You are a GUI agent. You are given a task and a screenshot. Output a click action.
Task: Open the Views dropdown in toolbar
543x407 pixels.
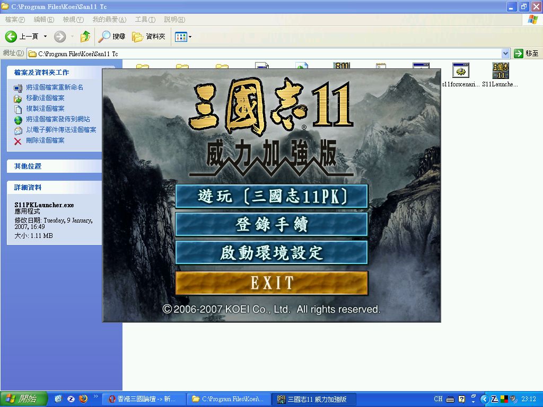183,37
